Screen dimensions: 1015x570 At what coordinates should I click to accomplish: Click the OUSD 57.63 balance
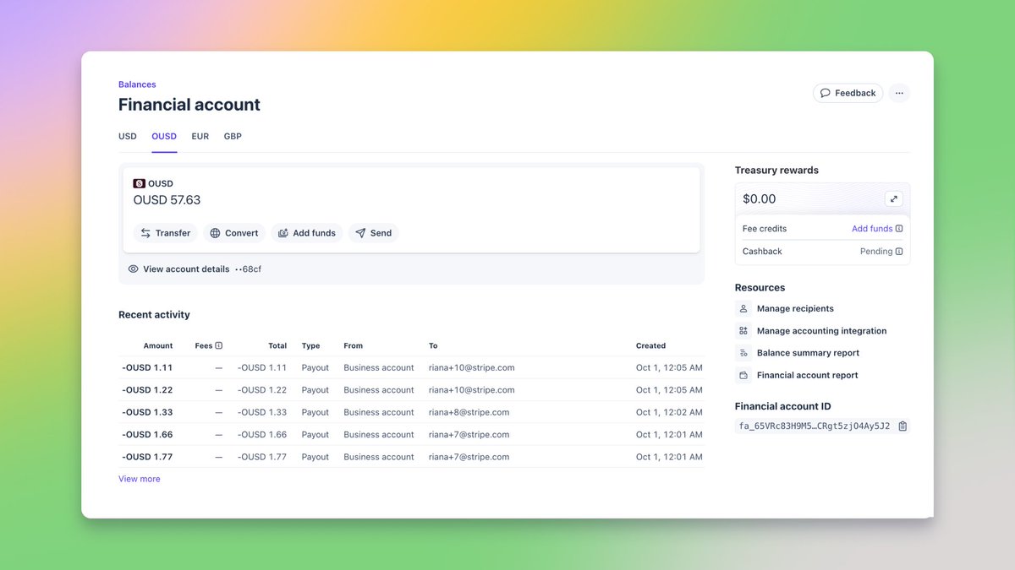coord(167,200)
